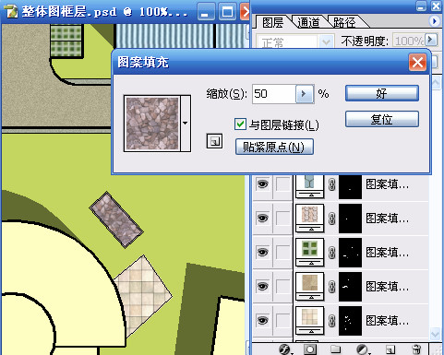Click chain link icon on blue Y-shaped layer
Viewport: 444px width, 355px height.
(x=331, y=184)
